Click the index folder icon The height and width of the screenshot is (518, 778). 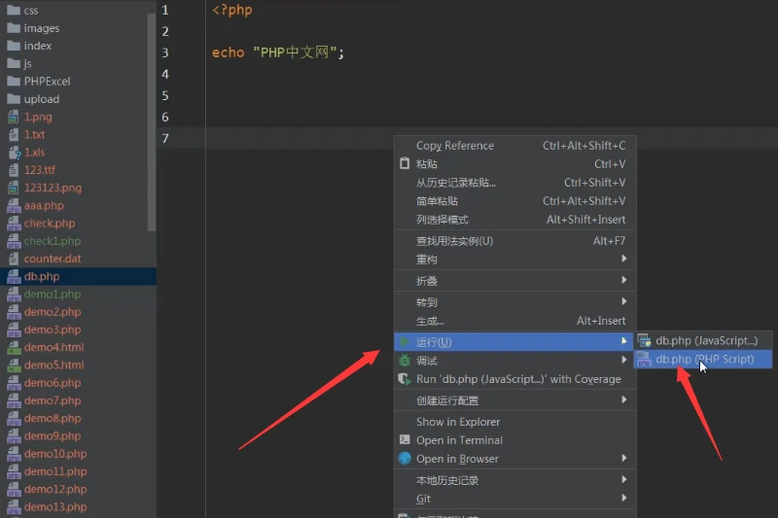(14, 46)
